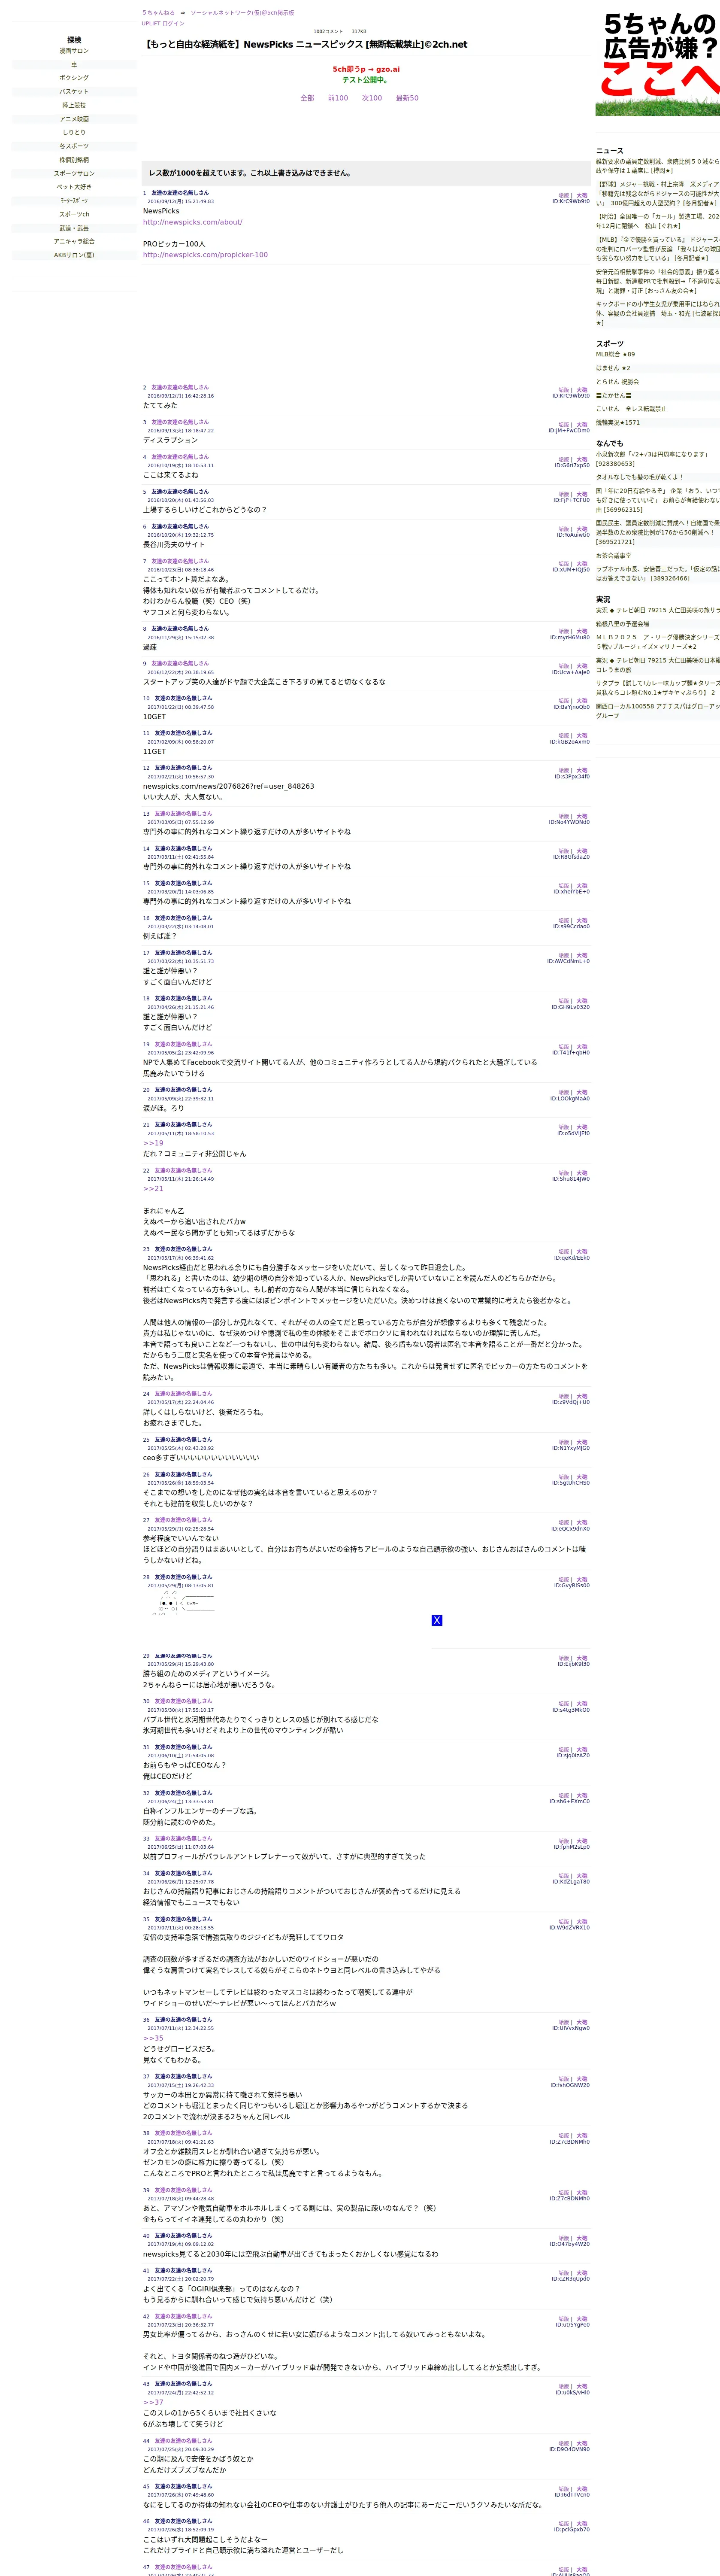This screenshot has height=2576, width=720.
Task: Follow the >>21 anchor in post 22
Action: (153, 1189)
